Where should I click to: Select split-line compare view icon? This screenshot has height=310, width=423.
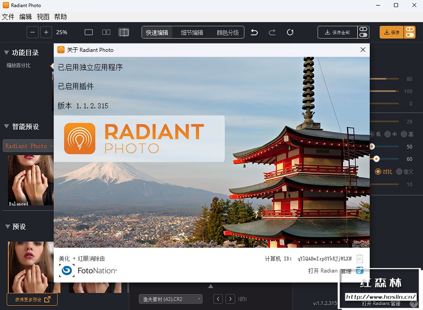click(x=124, y=32)
